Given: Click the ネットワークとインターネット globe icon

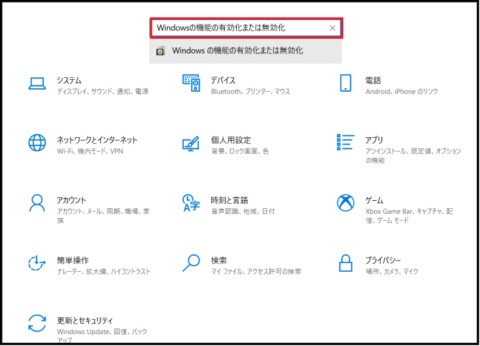Looking at the screenshot, I should click(x=37, y=143).
